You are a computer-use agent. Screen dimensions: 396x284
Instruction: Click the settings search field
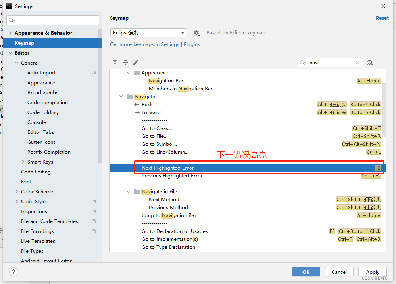point(53,20)
